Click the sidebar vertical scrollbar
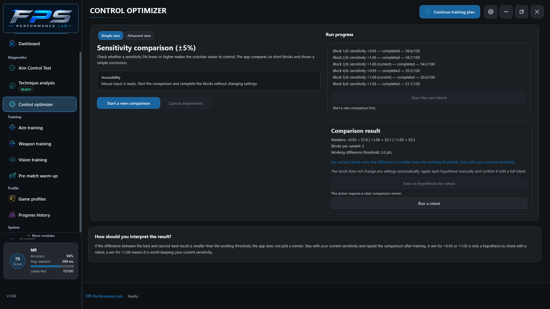 [80, 142]
